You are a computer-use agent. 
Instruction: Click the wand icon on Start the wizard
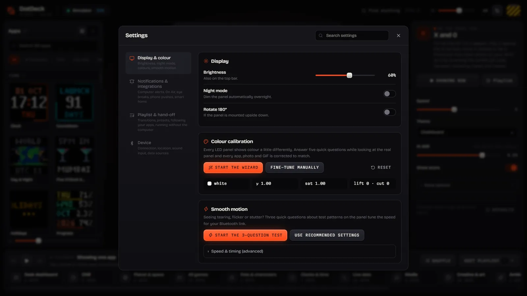(x=210, y=167)
